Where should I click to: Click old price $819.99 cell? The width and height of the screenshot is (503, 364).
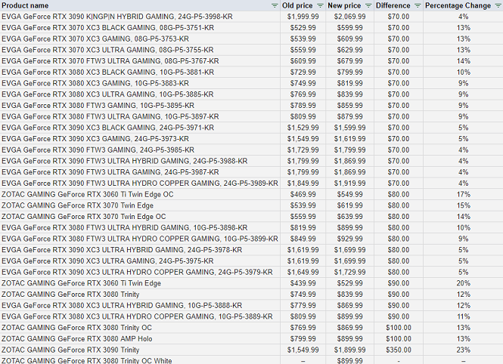point(303,227)
